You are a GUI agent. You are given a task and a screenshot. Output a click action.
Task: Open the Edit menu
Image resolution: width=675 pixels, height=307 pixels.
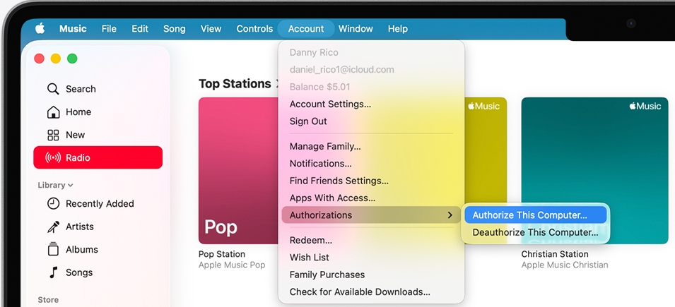tap(140, 29)
